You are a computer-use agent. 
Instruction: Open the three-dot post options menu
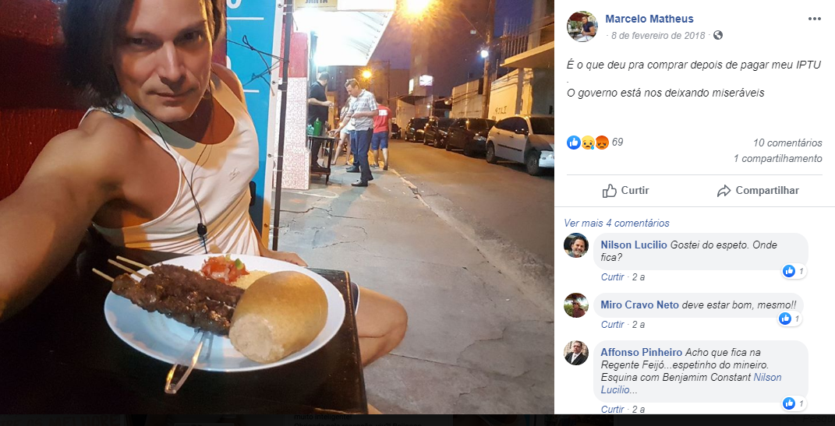click(x=814, y=19)
